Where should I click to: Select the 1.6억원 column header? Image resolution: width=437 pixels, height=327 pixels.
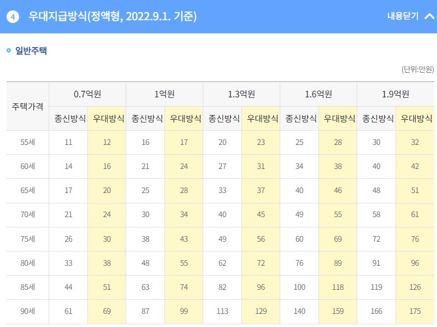point(318,94)
